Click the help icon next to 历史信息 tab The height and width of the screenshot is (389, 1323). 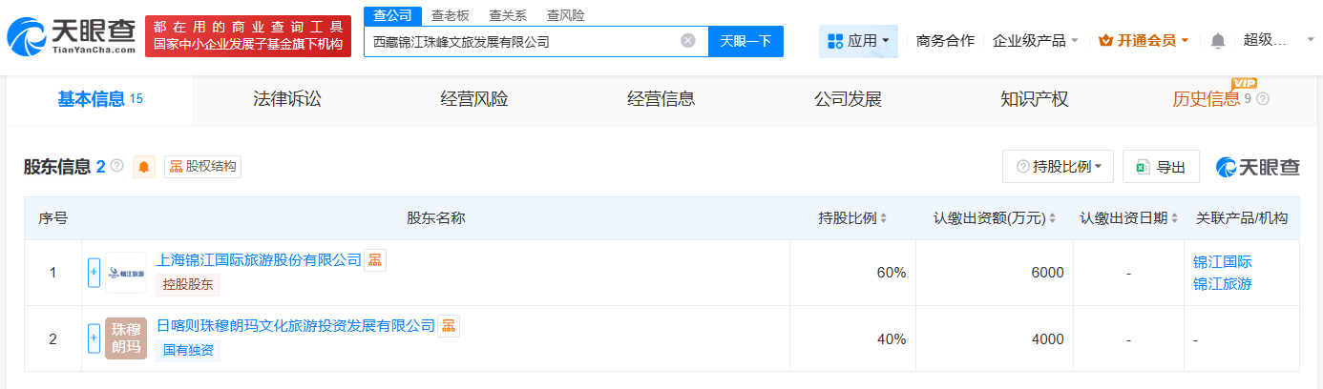tap(1264, 99)
